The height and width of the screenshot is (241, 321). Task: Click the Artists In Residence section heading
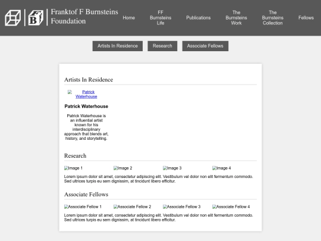click(x=89, y=80)
